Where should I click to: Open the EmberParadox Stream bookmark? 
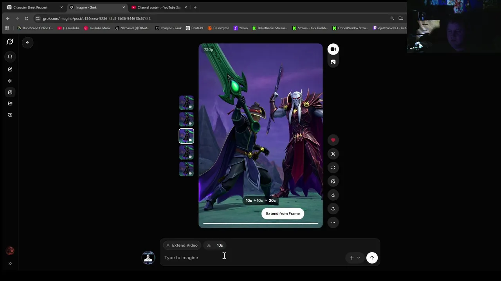[x=350, y=28]
